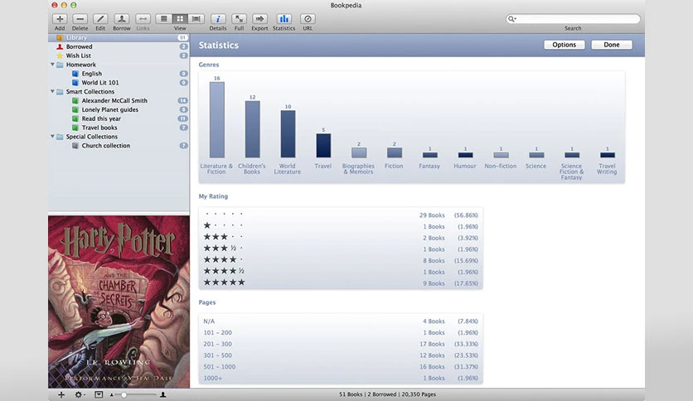Image resolution: width=693 pixels, height=401 pixels.
Task: Select the Wish List collection
Action: tap(119, 56)
